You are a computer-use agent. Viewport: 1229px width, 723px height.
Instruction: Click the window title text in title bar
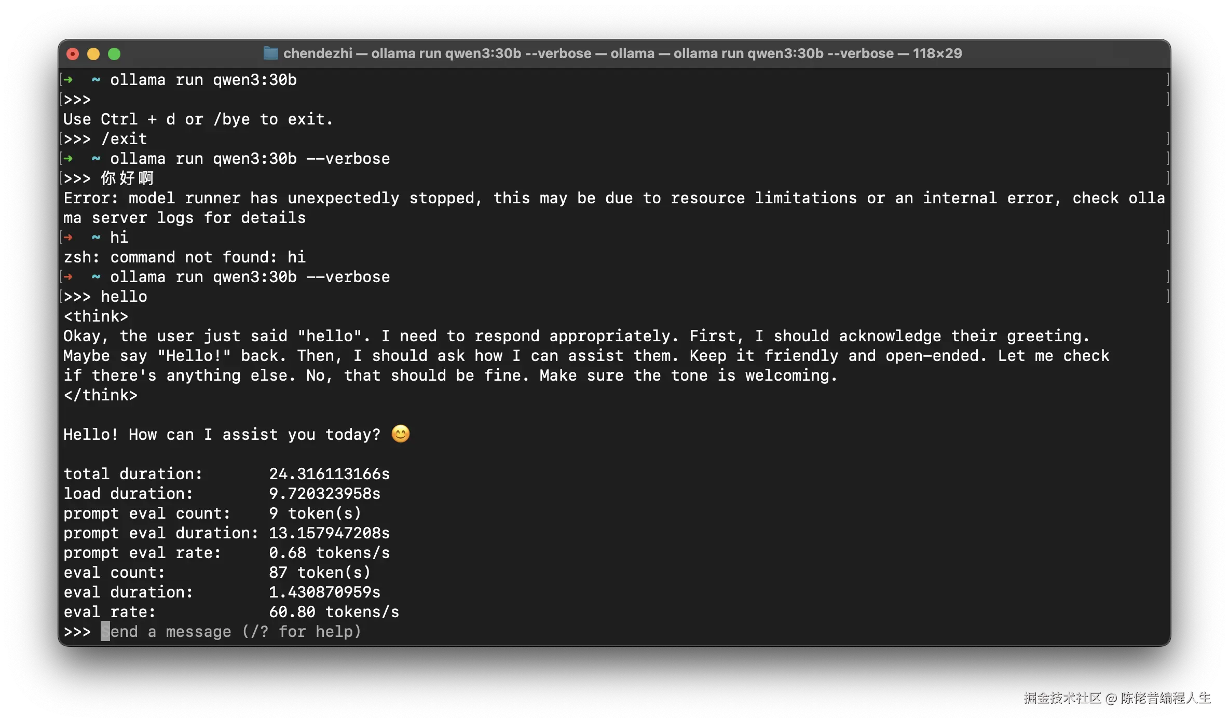coord(622,53)
